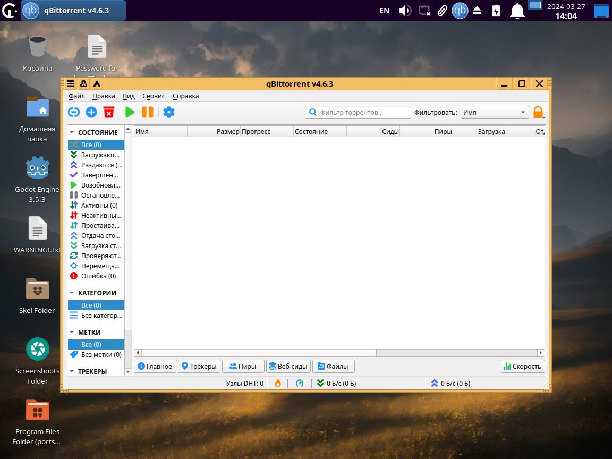
Task: Open the Фильтровать Имя dropdown
Action: [x=494, y=113]
